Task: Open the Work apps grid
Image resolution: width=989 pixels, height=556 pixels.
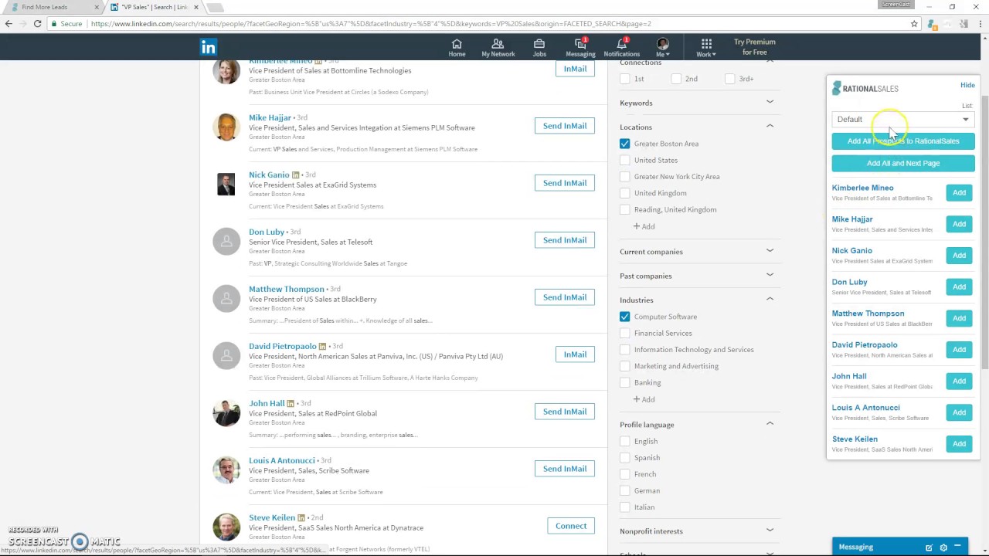Action: [x=706, y=47]
